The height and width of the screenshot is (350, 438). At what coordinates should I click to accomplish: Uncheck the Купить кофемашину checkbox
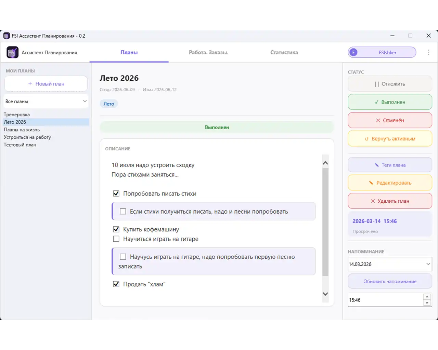click(x=116, y=229)
